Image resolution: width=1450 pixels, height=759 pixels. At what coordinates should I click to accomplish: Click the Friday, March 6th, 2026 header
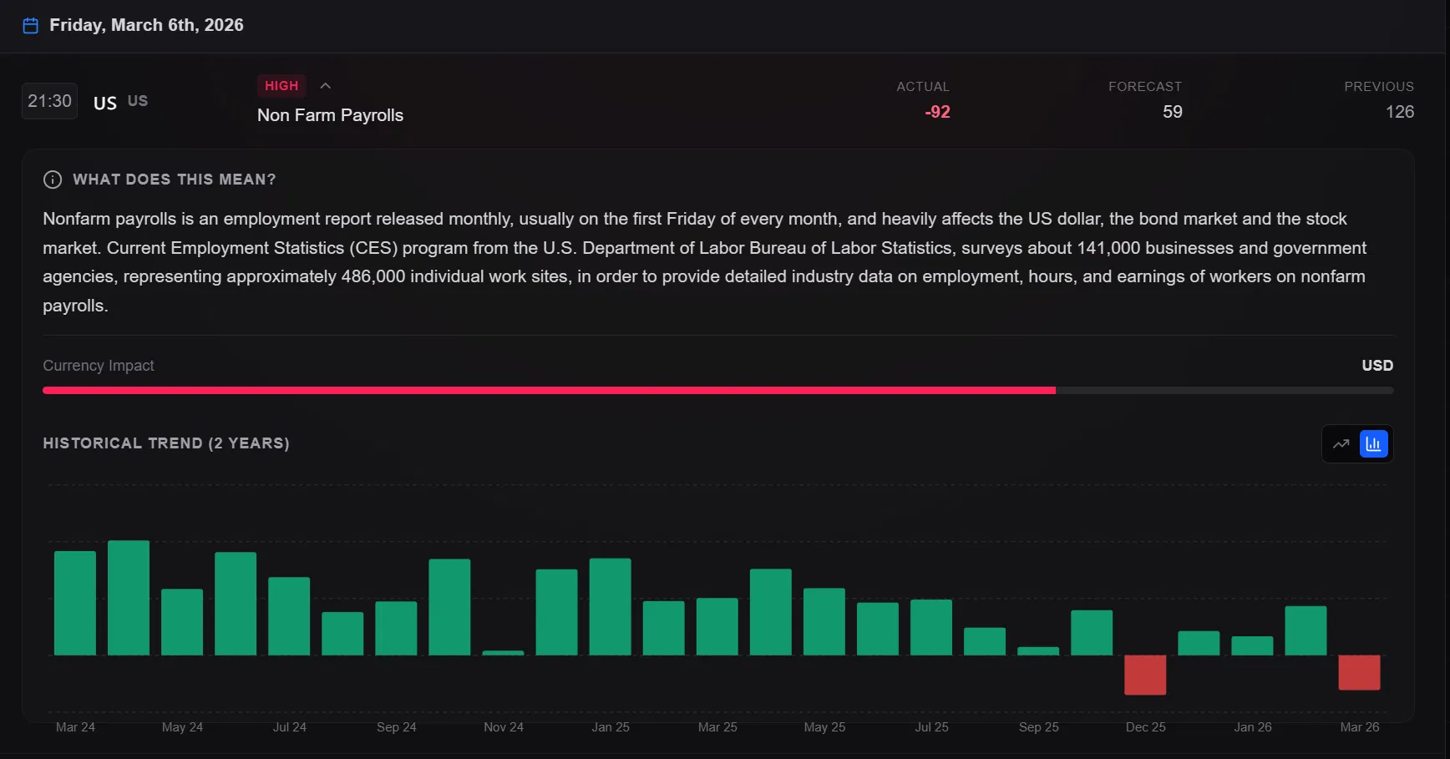146,25
